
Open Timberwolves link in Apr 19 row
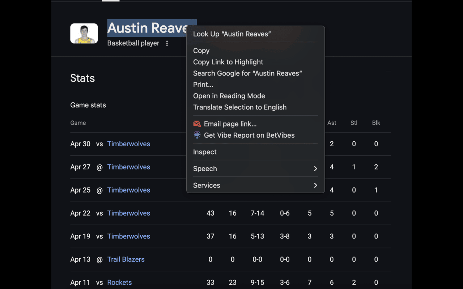tap(128, 236)
